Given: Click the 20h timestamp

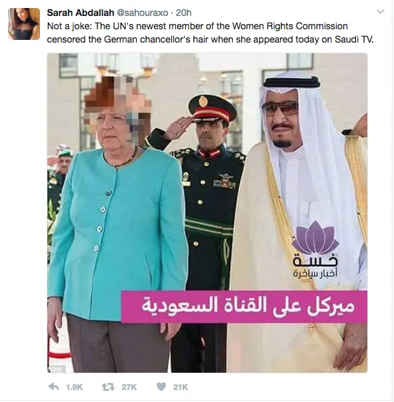Looking at the screenshot, I should 183,13.
